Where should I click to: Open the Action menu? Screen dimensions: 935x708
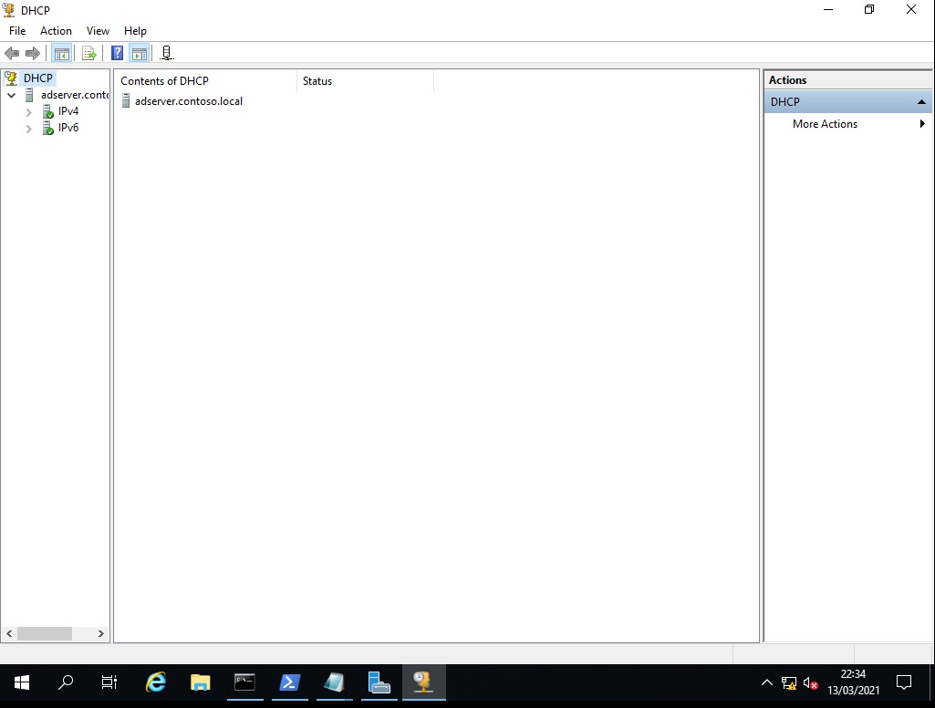coord(56,31)
